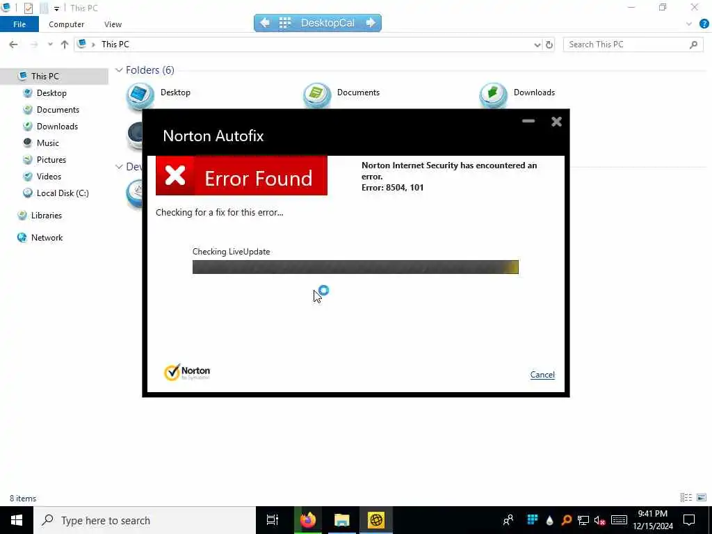This screenshot has width=712, height=534.
Task: Select Music in navigation pane
Action: tap(48, 143)
